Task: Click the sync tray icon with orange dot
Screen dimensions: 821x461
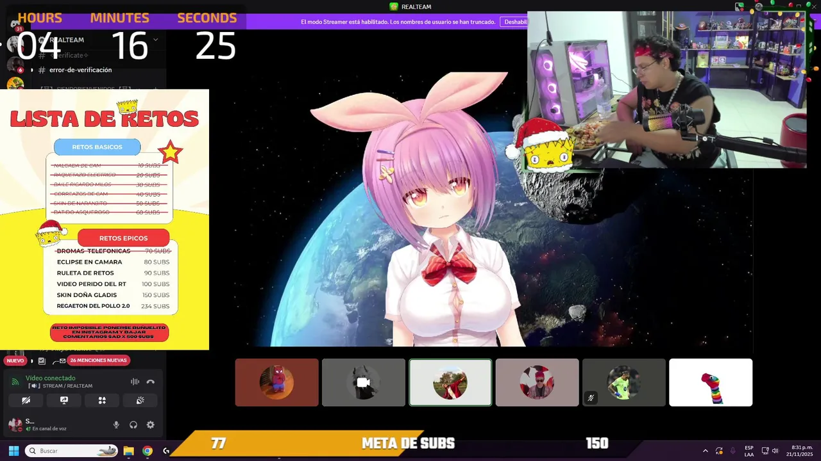Action: pos(719,451)
